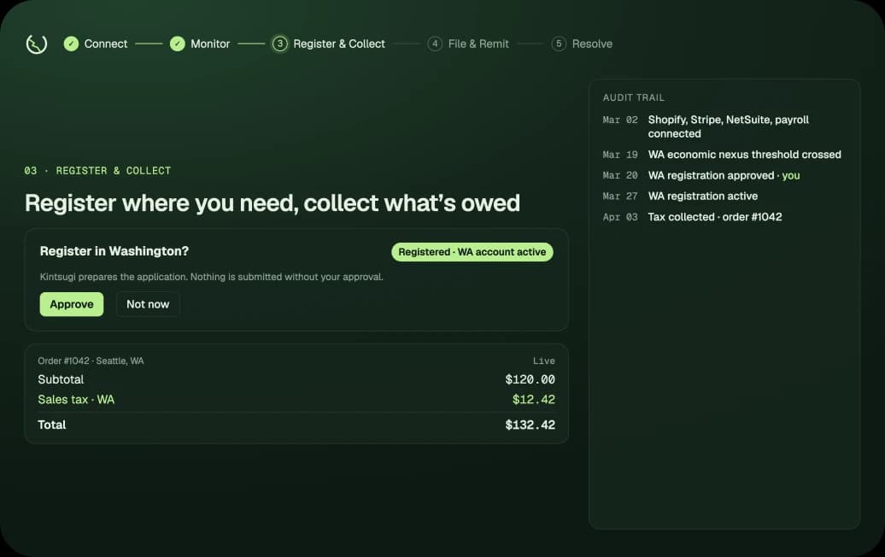This screenshot has height=557, width=885.
Task: Open the File & Remit step
Action: click(x=478, y=44)
